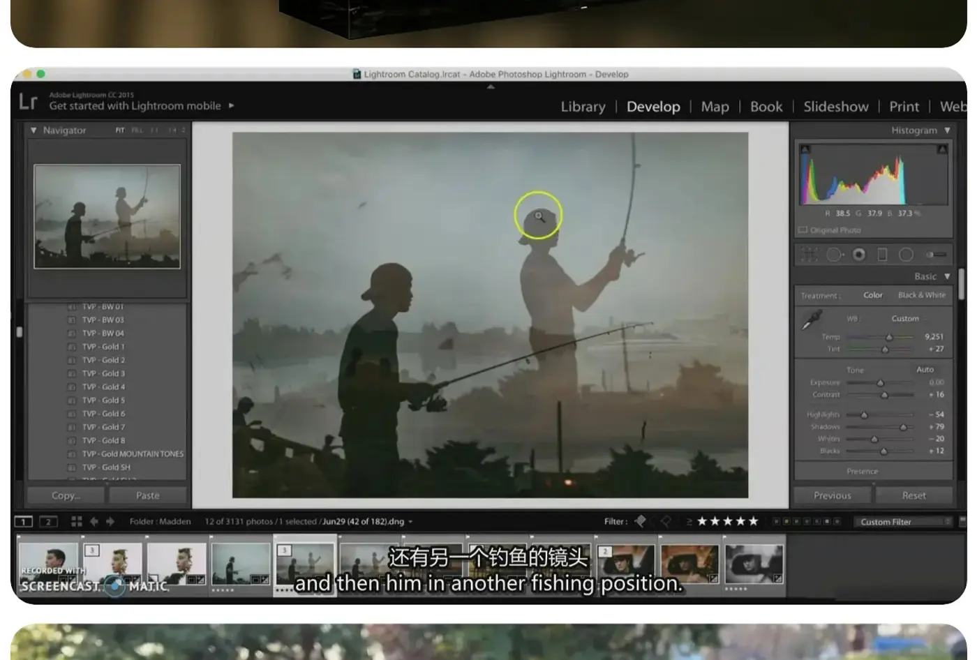Select the Spot Removal tool

(834, 255)
